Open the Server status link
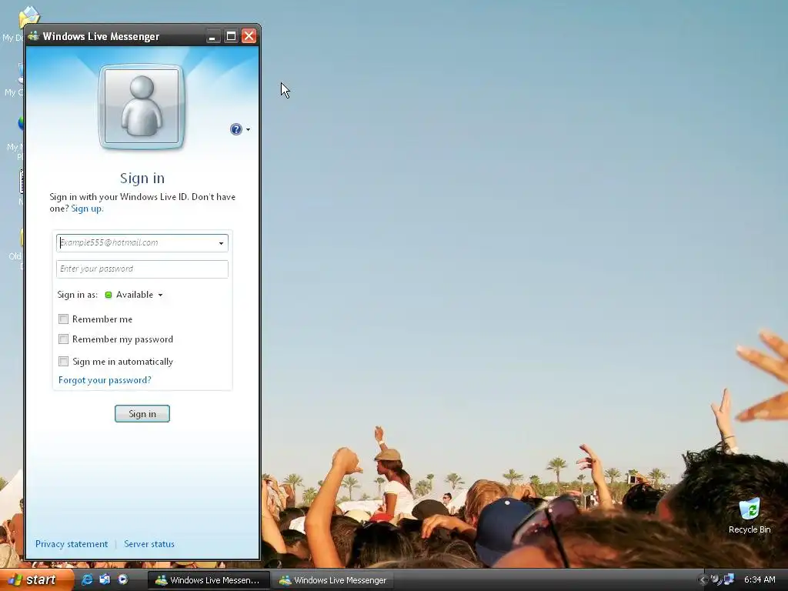Viewport: 788px width, 591px height. [149, 544]
